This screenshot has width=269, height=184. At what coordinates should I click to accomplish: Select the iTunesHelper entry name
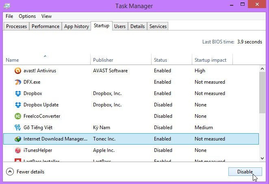point(38,150)
